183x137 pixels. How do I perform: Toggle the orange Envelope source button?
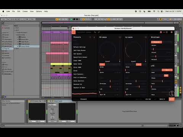156,42
